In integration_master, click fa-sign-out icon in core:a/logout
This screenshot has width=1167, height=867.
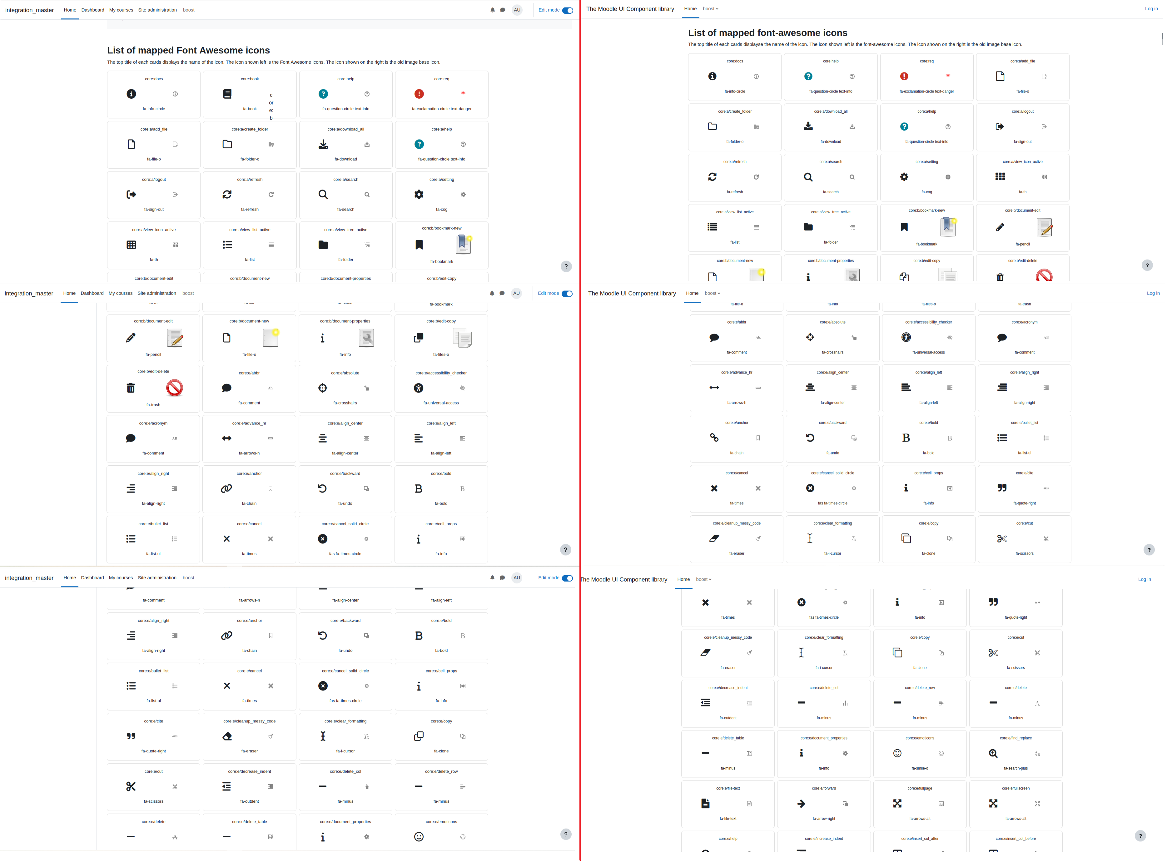click(x=132, y=195)
